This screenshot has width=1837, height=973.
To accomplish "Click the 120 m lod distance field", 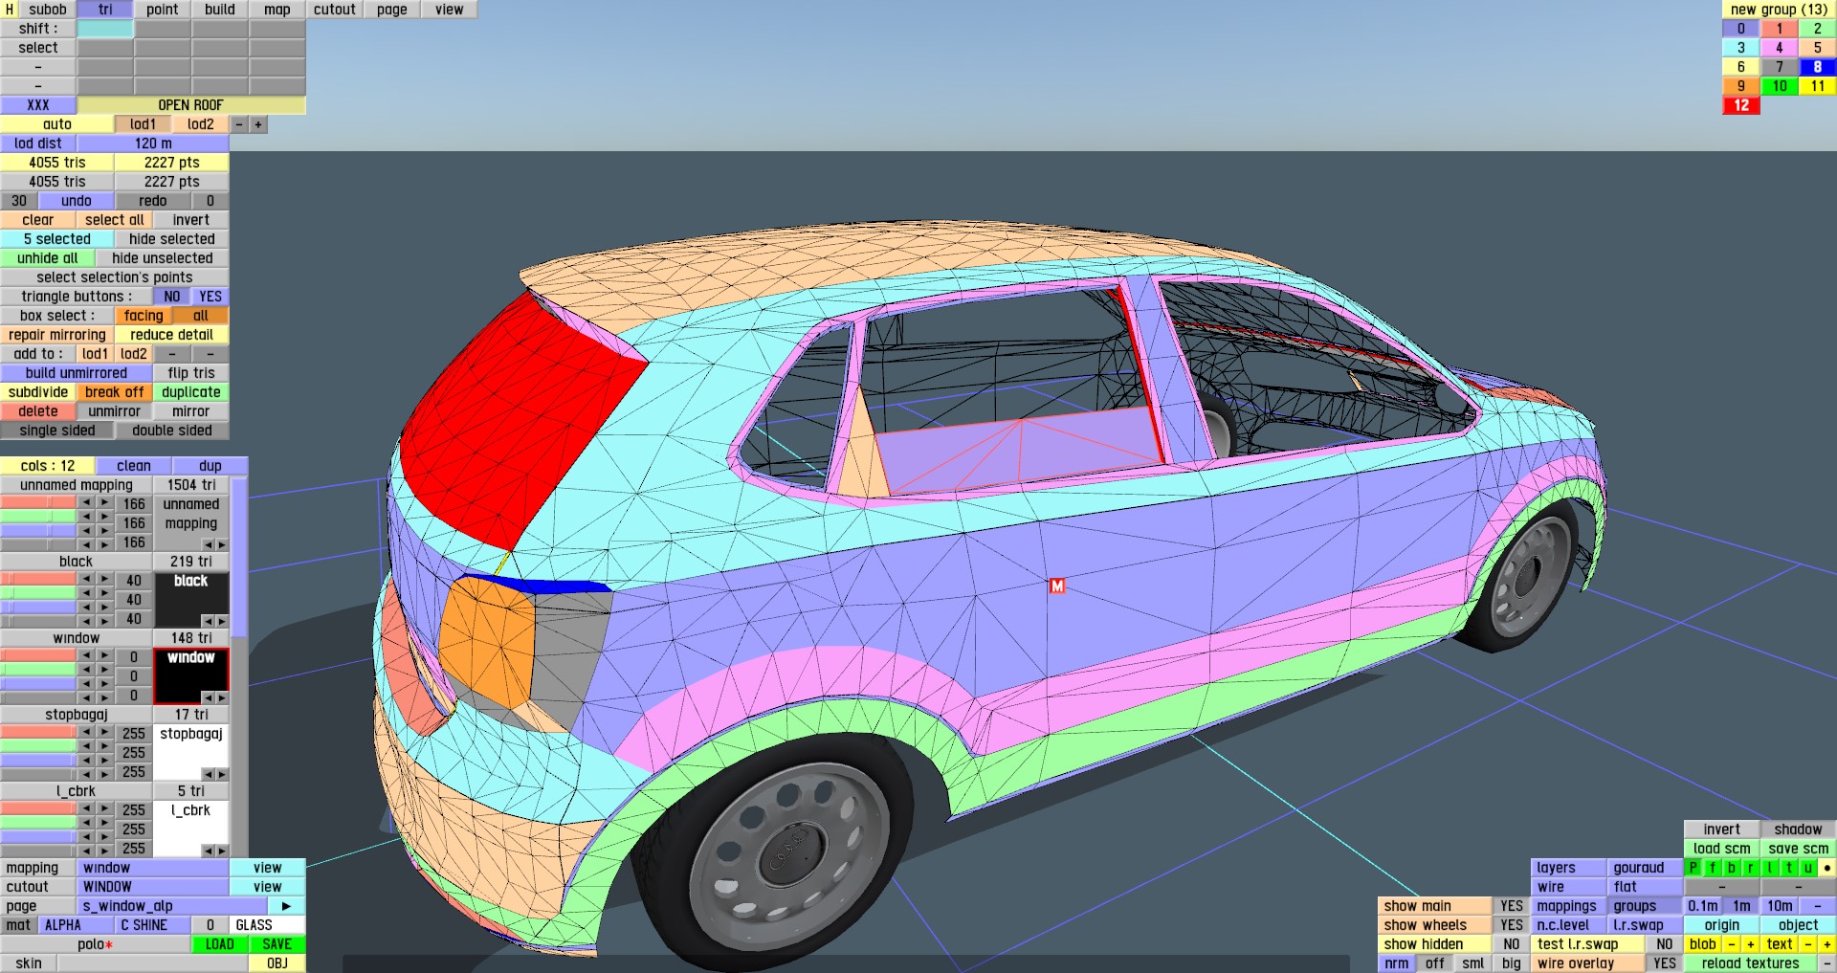I will tap(153, 144).
